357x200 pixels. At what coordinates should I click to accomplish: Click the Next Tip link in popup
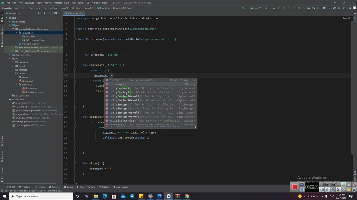coord(176,127)
